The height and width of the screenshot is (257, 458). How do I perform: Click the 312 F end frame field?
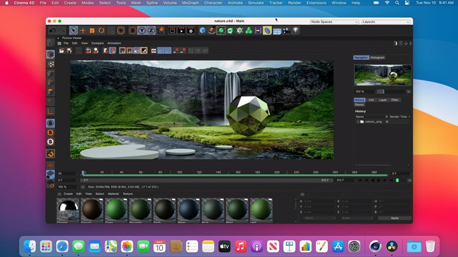pos(346,181)
